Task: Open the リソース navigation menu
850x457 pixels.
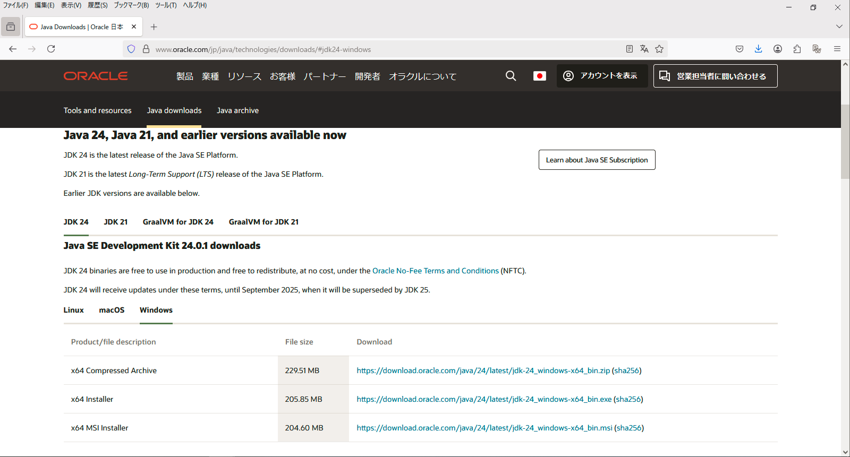Action: click(244, 76)
